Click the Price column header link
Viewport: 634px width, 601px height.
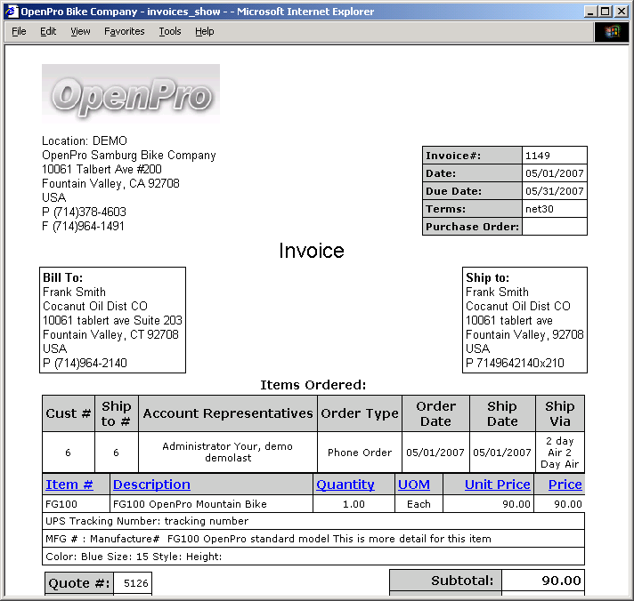tap(565, 485)
